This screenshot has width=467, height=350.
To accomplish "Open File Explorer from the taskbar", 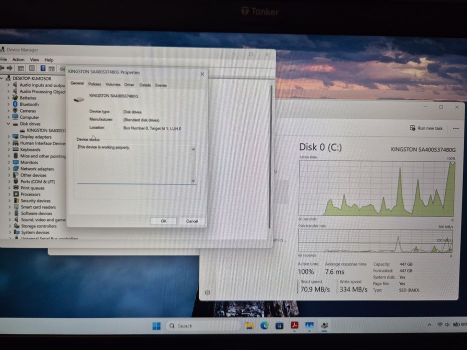I will [x=250, y=326].
